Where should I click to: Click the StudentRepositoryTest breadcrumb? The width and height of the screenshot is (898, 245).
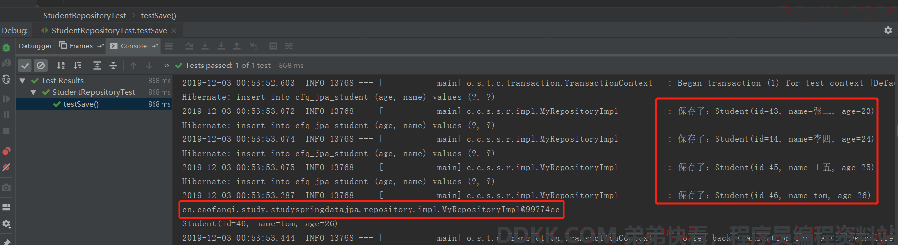tap(84, 15)
